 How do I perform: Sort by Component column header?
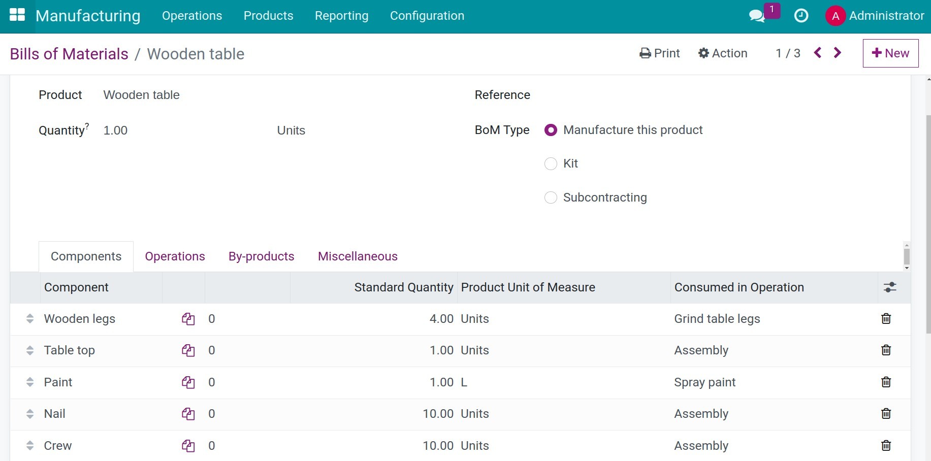76,287
